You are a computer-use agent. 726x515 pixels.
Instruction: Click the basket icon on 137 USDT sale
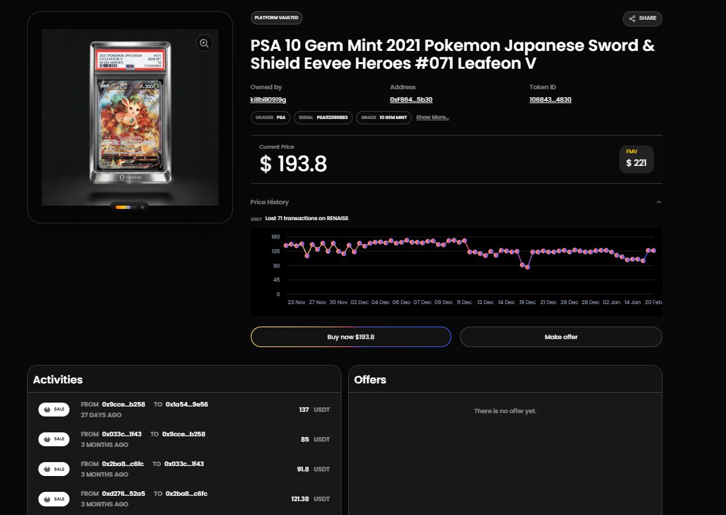click(47, 409)
